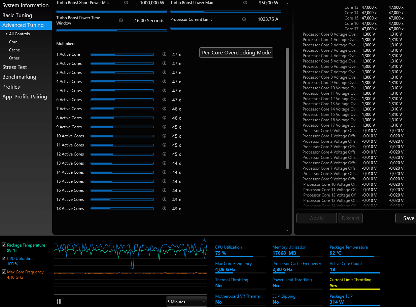Toggle CPU Utilization graph checkbox
This screenshot has height=307, width=416.
(x=4, y=258)
